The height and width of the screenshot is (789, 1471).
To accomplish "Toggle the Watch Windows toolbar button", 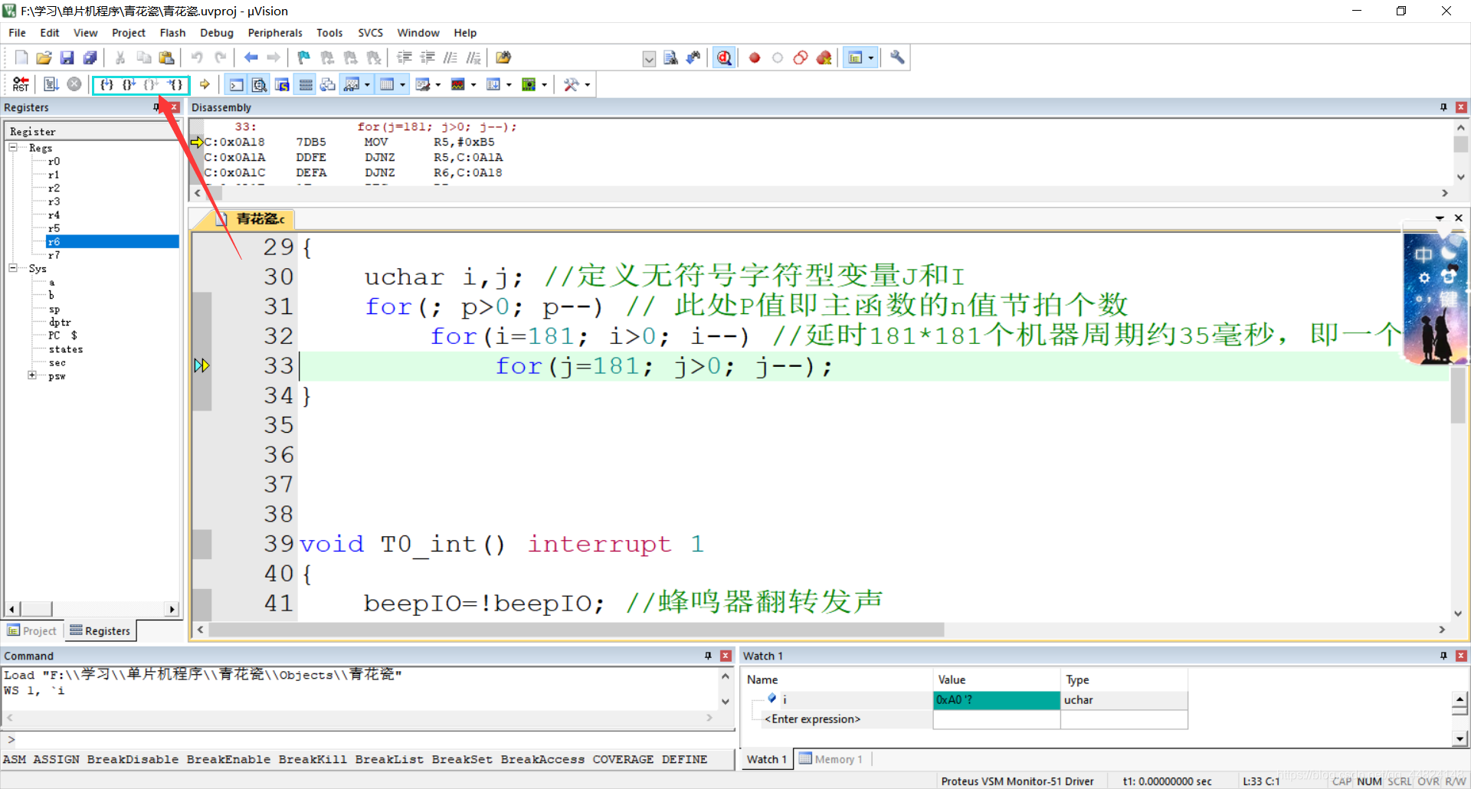I will tap(352, 84).
